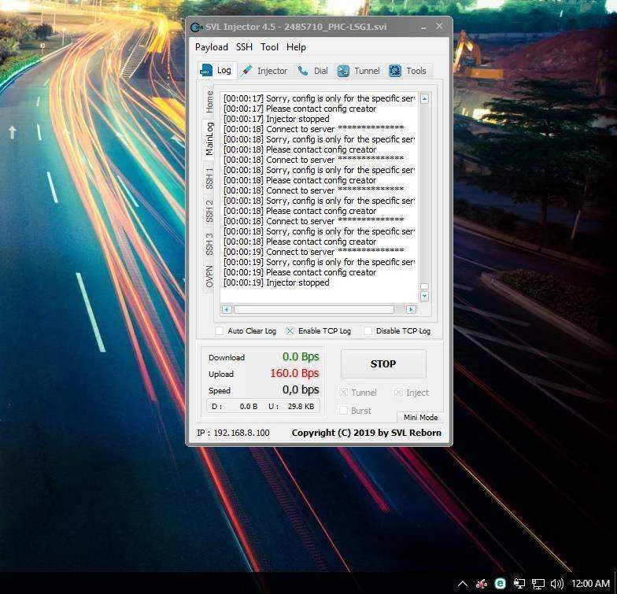This screenshot has width=617, height=594.
Task: Select the SSH 2 vertical tab
Action: pyautogui.click(x=209, y=211)
